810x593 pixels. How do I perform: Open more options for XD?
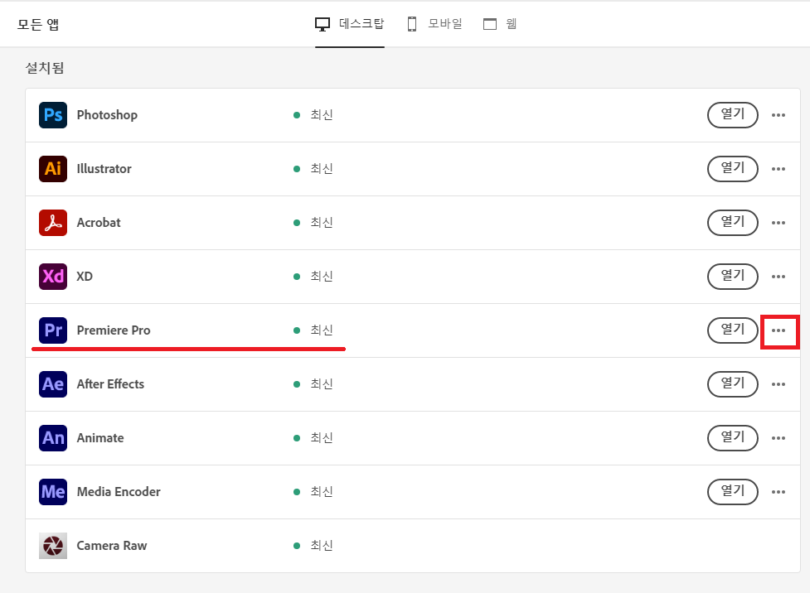click(x=778, y=277)
